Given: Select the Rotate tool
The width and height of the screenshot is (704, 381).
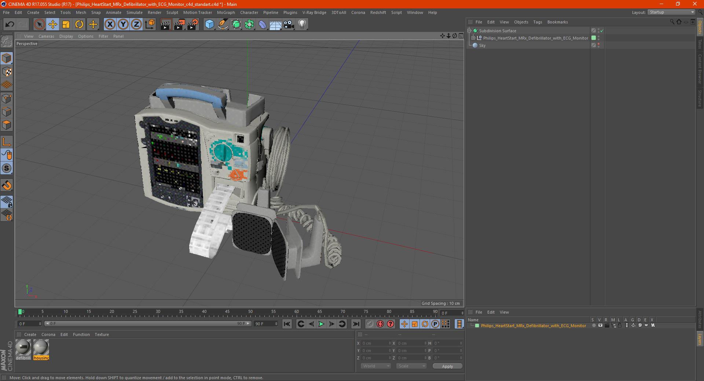Looking at the screenshot, I should coord(79,25).
